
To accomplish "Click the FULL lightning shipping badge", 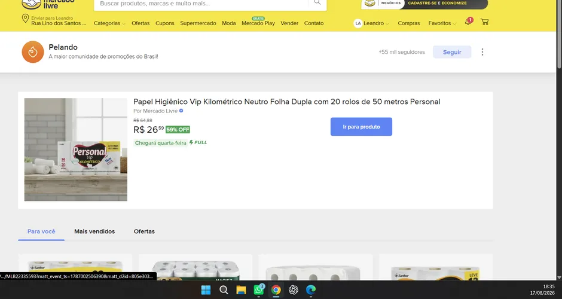I will (x=198, y=142).
